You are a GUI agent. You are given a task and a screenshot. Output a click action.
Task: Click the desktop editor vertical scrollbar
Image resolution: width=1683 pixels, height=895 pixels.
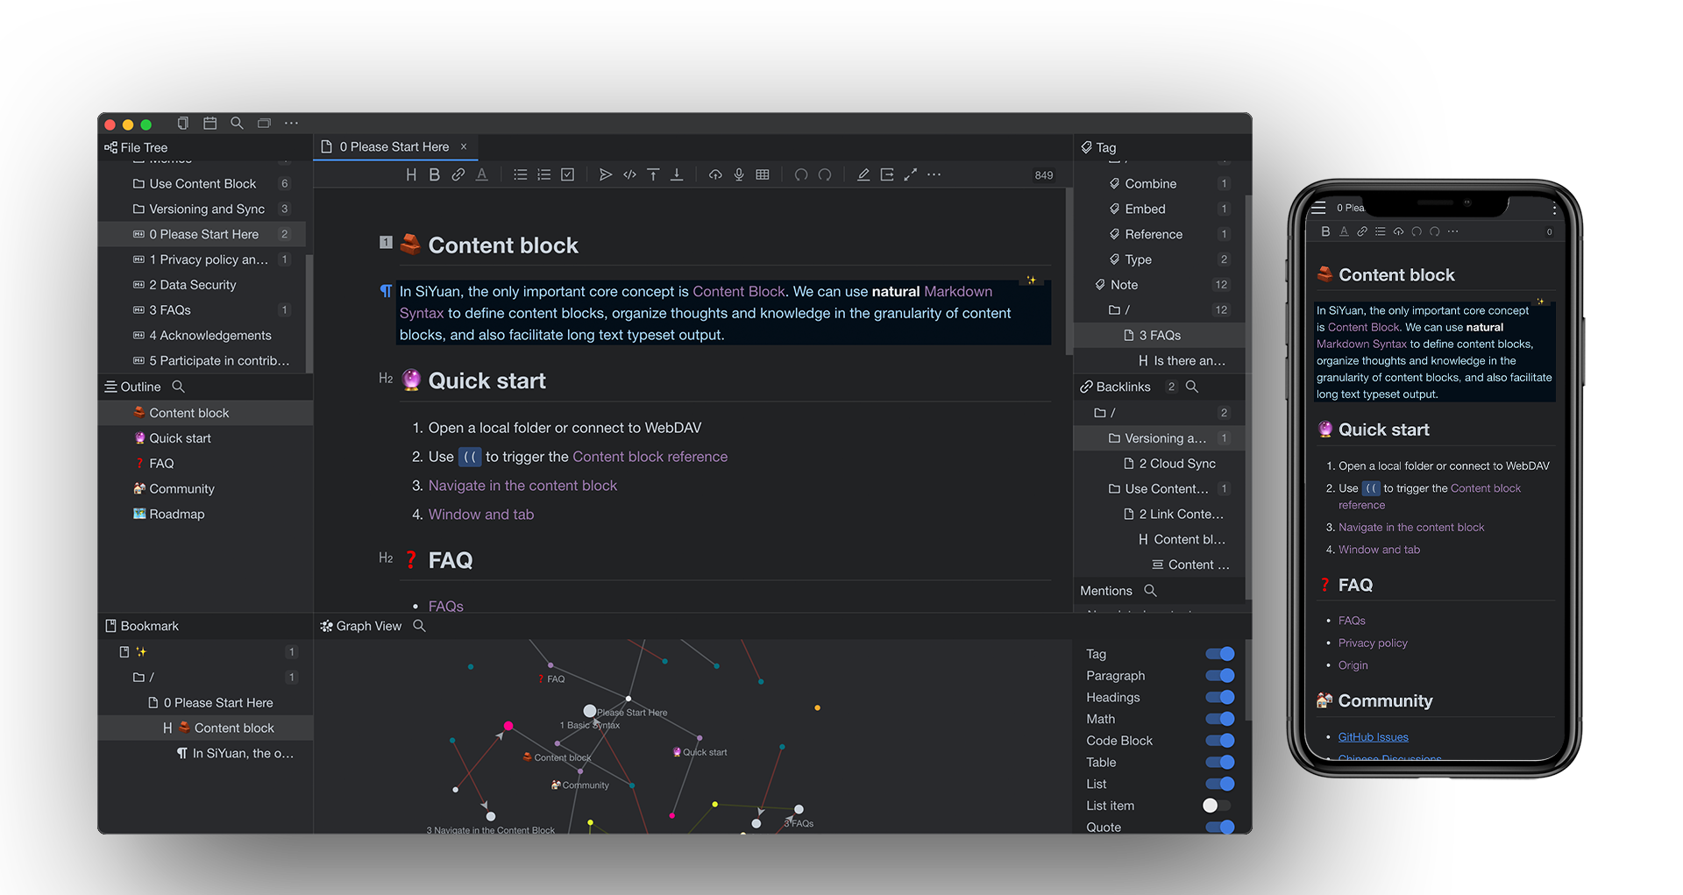[1069, 272]
